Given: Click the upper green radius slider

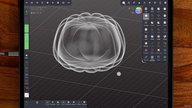Looking at the screenshot, I should (27, 28).
